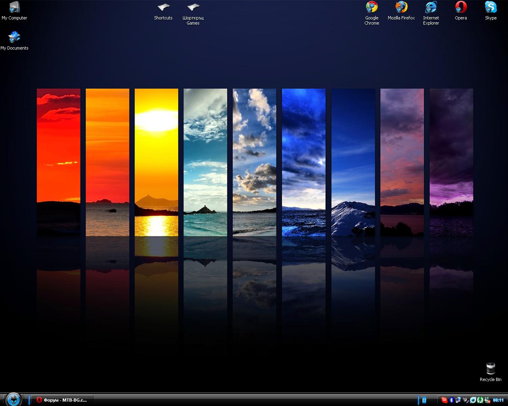Screen dimensions: 508x406
Task: Click the system clock showing 00:11
Action: click(x=498, y=400)
